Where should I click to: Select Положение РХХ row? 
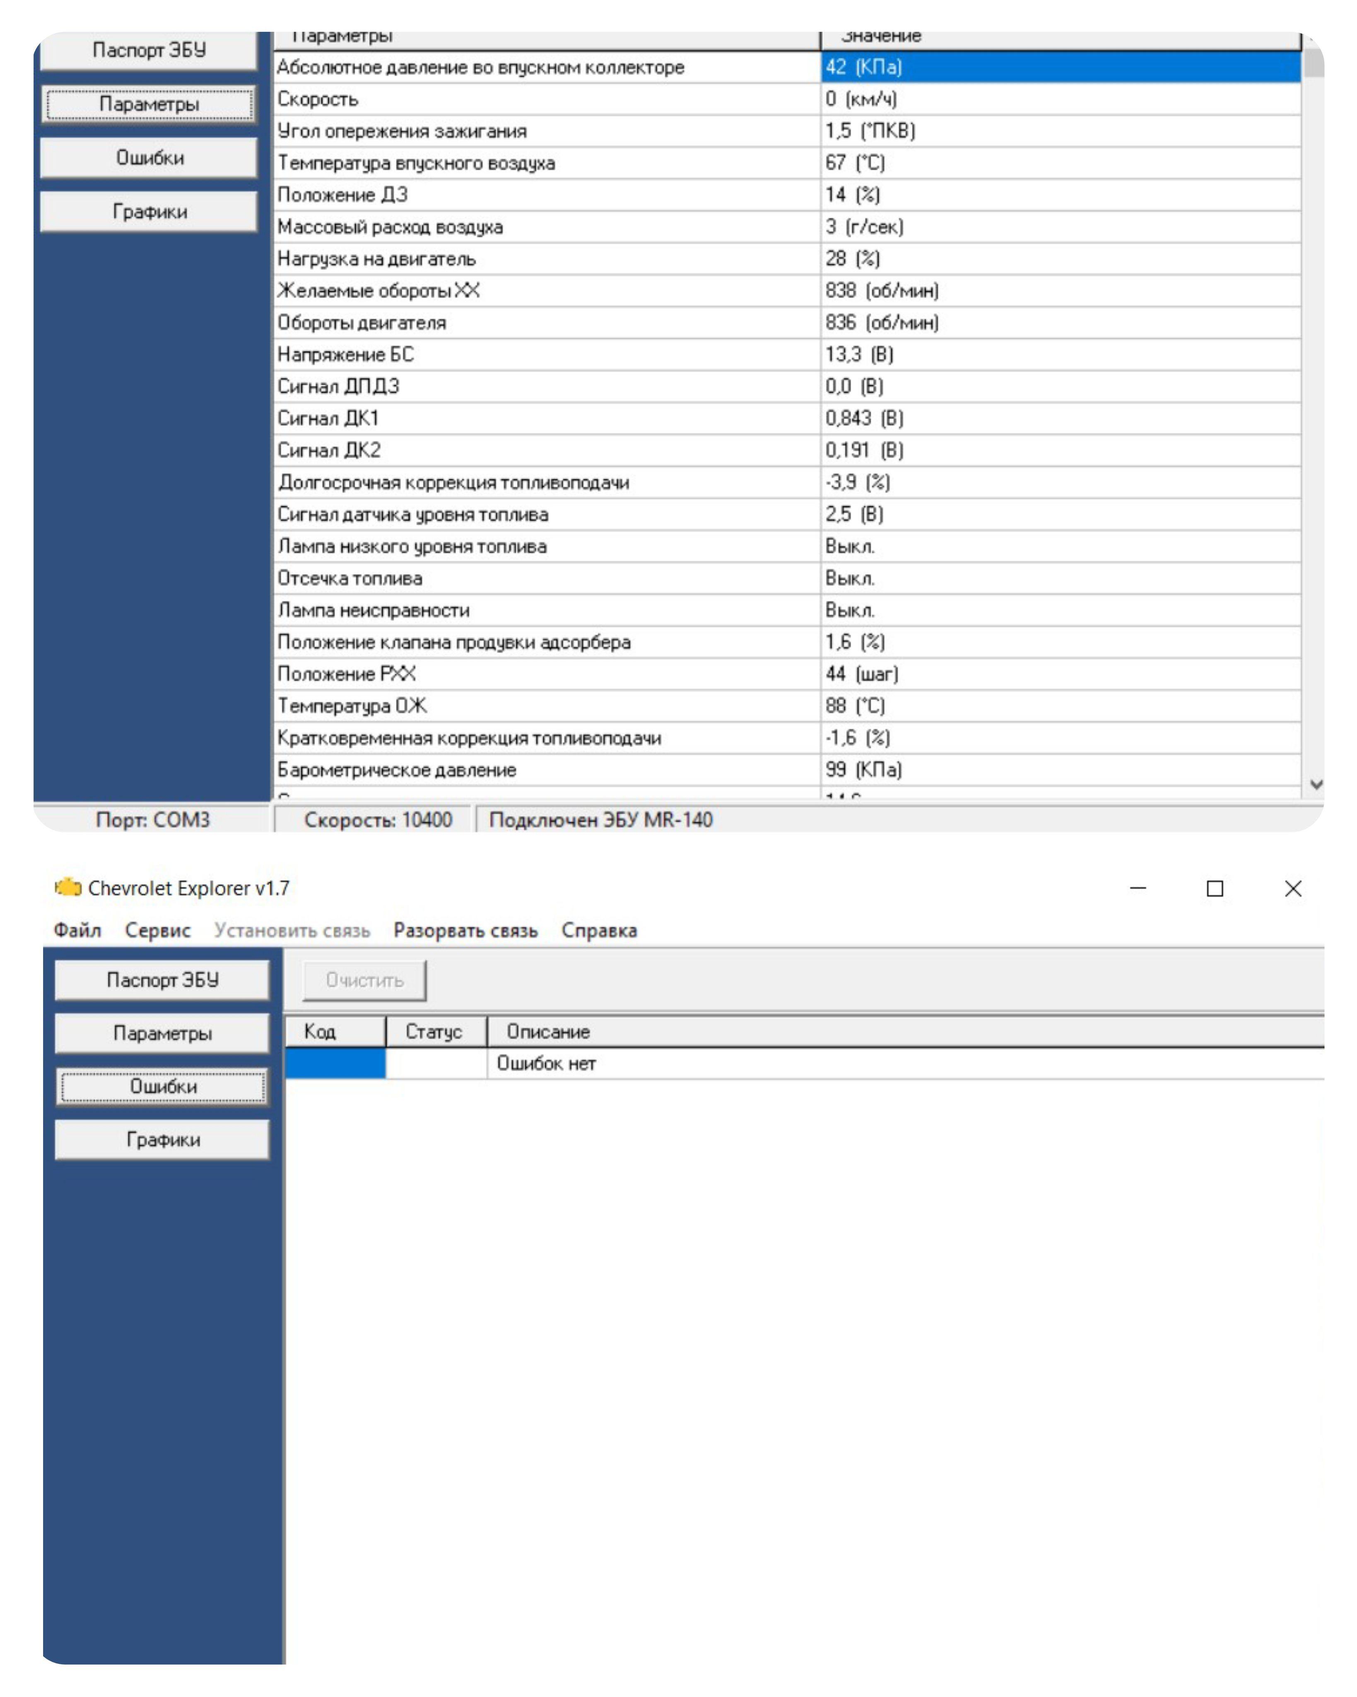coord(787,674)
